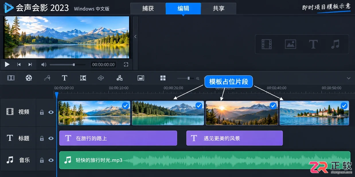Open the title library T icon
This screenshot has height=177, width=355.
point(313,44)
